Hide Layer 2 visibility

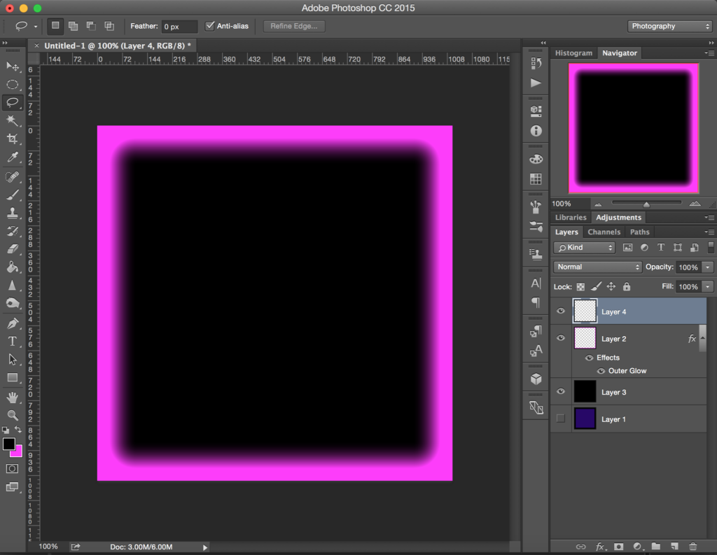[561, 338]
